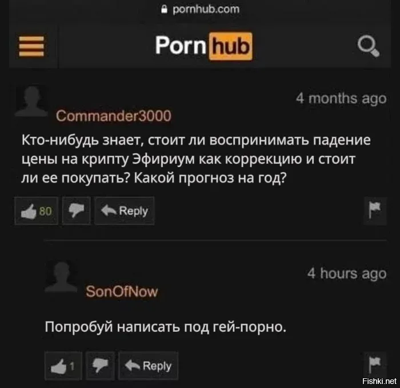Click the '4 months ago' timestamp
The height and width of the screenshot is (388, 400).
point(341,98)
